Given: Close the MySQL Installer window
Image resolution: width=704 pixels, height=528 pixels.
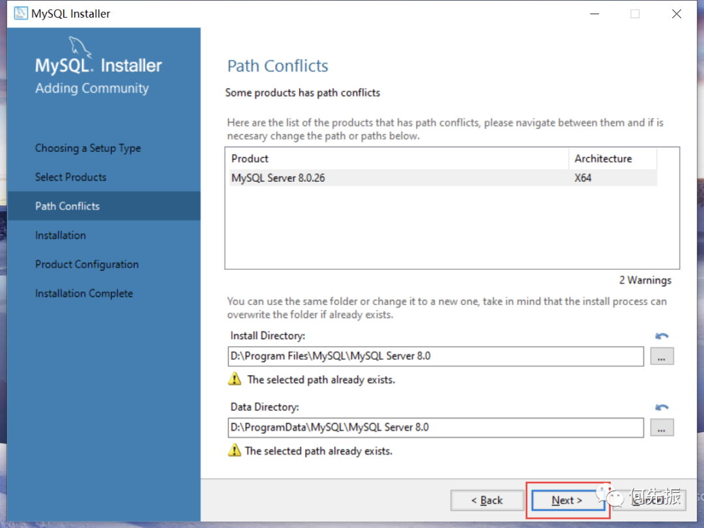Looking at the screenshot, I should click(x=676, y=14).
